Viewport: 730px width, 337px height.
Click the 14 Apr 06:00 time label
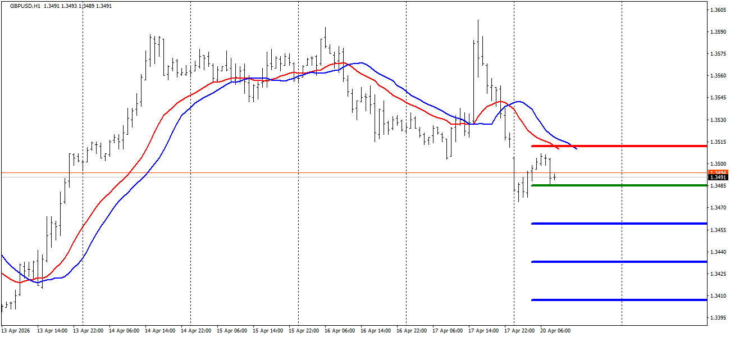(x=124, y=331)
